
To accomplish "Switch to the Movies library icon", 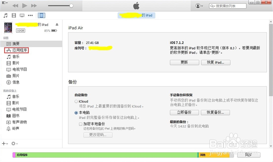I will click(14, 15).
